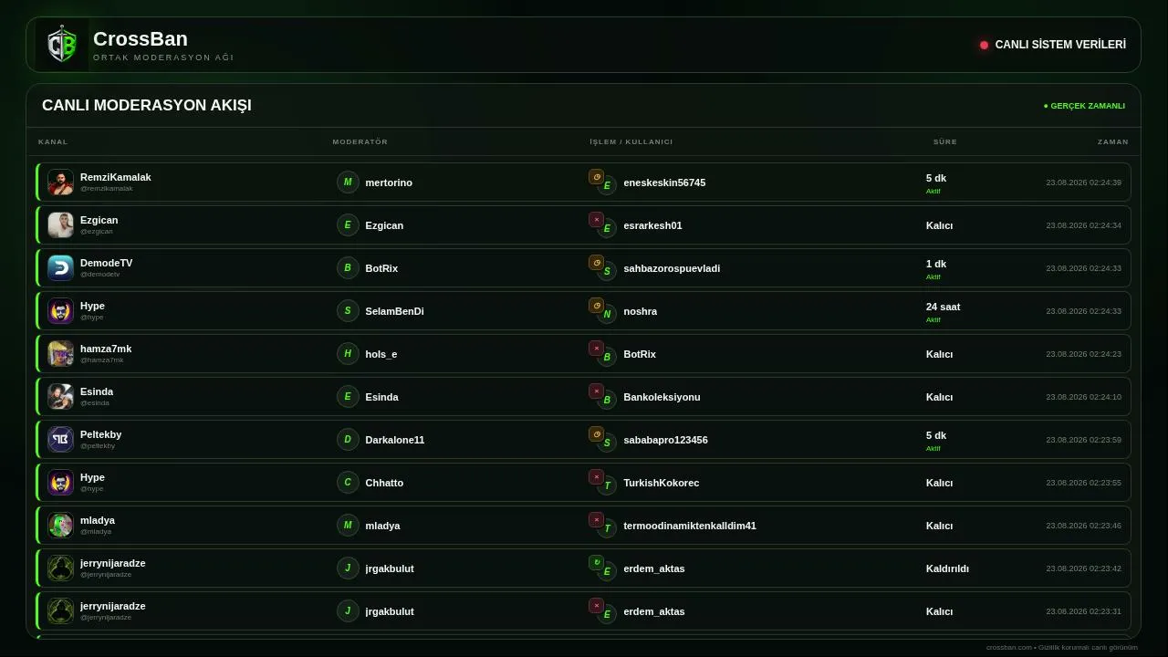
Task: Click timeout icon beside eneskeskin56745
Action: tap(596, 177)
